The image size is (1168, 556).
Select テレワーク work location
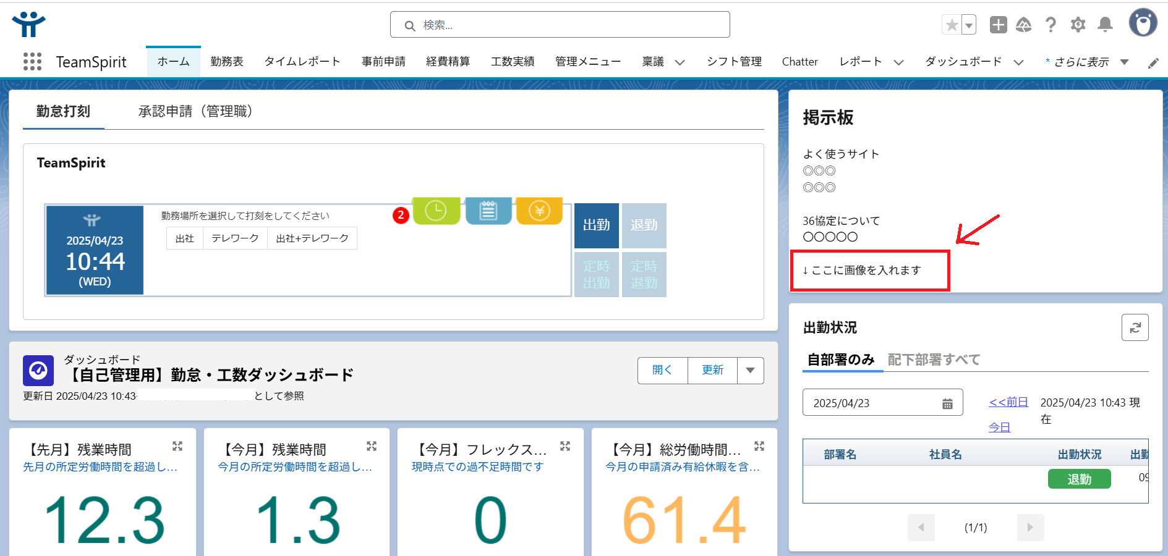point(235,238)
